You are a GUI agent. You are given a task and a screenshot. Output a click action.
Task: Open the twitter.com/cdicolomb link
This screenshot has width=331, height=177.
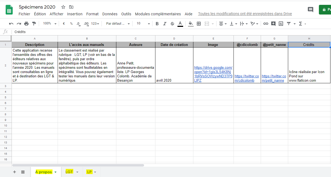click(247, 78)
